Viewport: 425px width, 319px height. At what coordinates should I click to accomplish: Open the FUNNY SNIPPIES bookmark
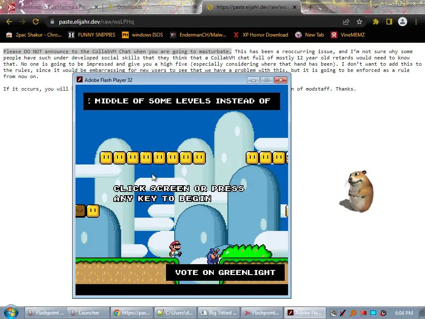[92, 35]
